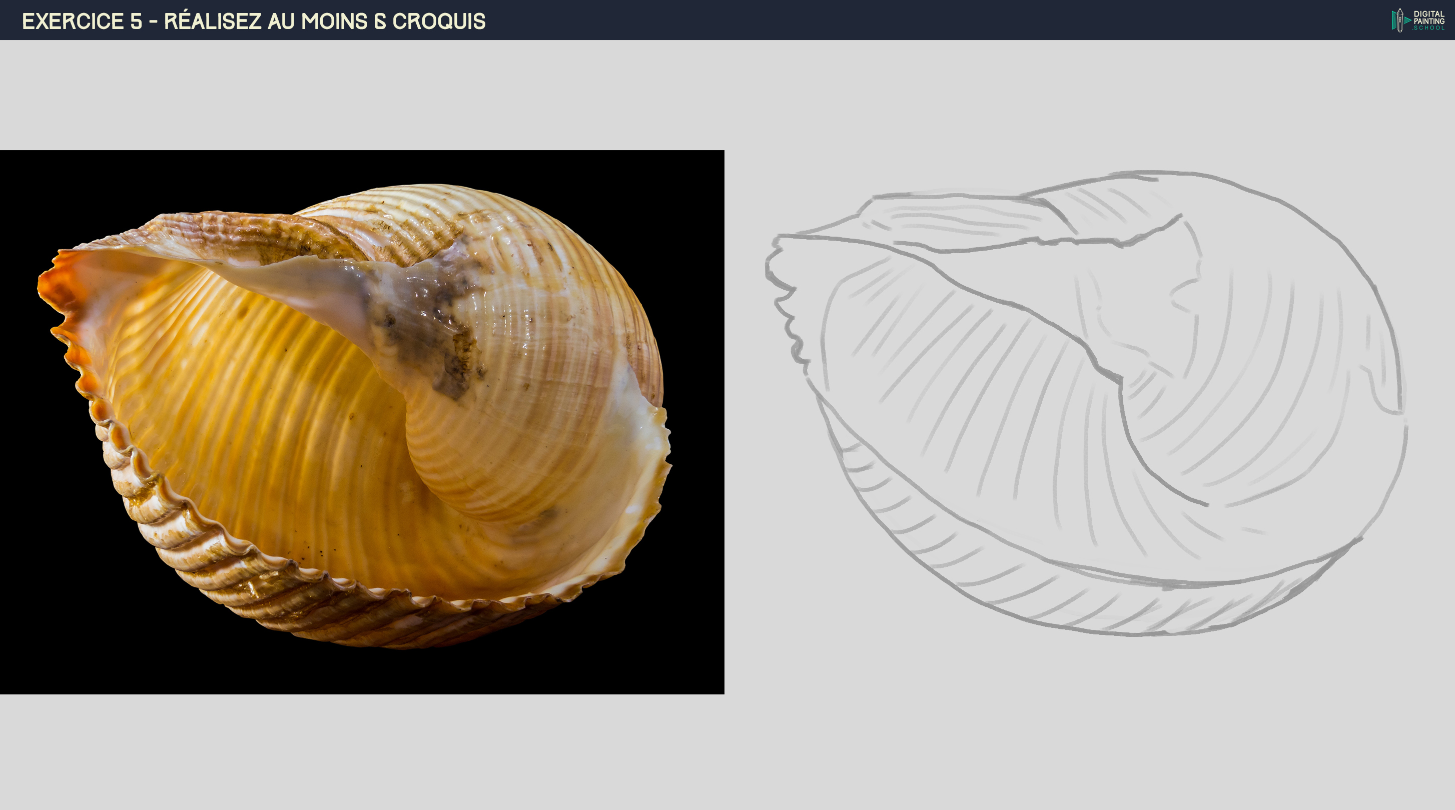
Task: Click the dark blue header bar's empty middle
Action: pyautogui.click(x=904, y=21)
